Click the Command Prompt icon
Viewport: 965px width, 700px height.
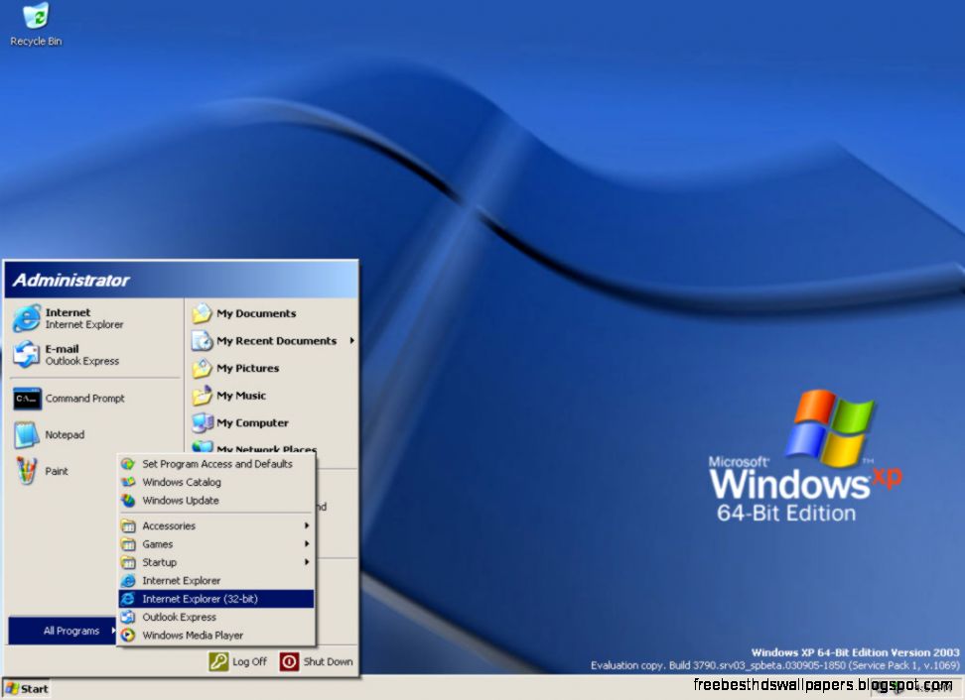[x=27, y=399]
